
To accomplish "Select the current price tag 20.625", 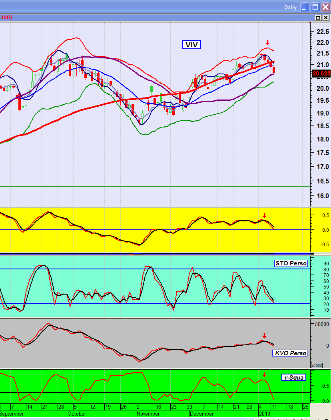I will coord(321,74).
